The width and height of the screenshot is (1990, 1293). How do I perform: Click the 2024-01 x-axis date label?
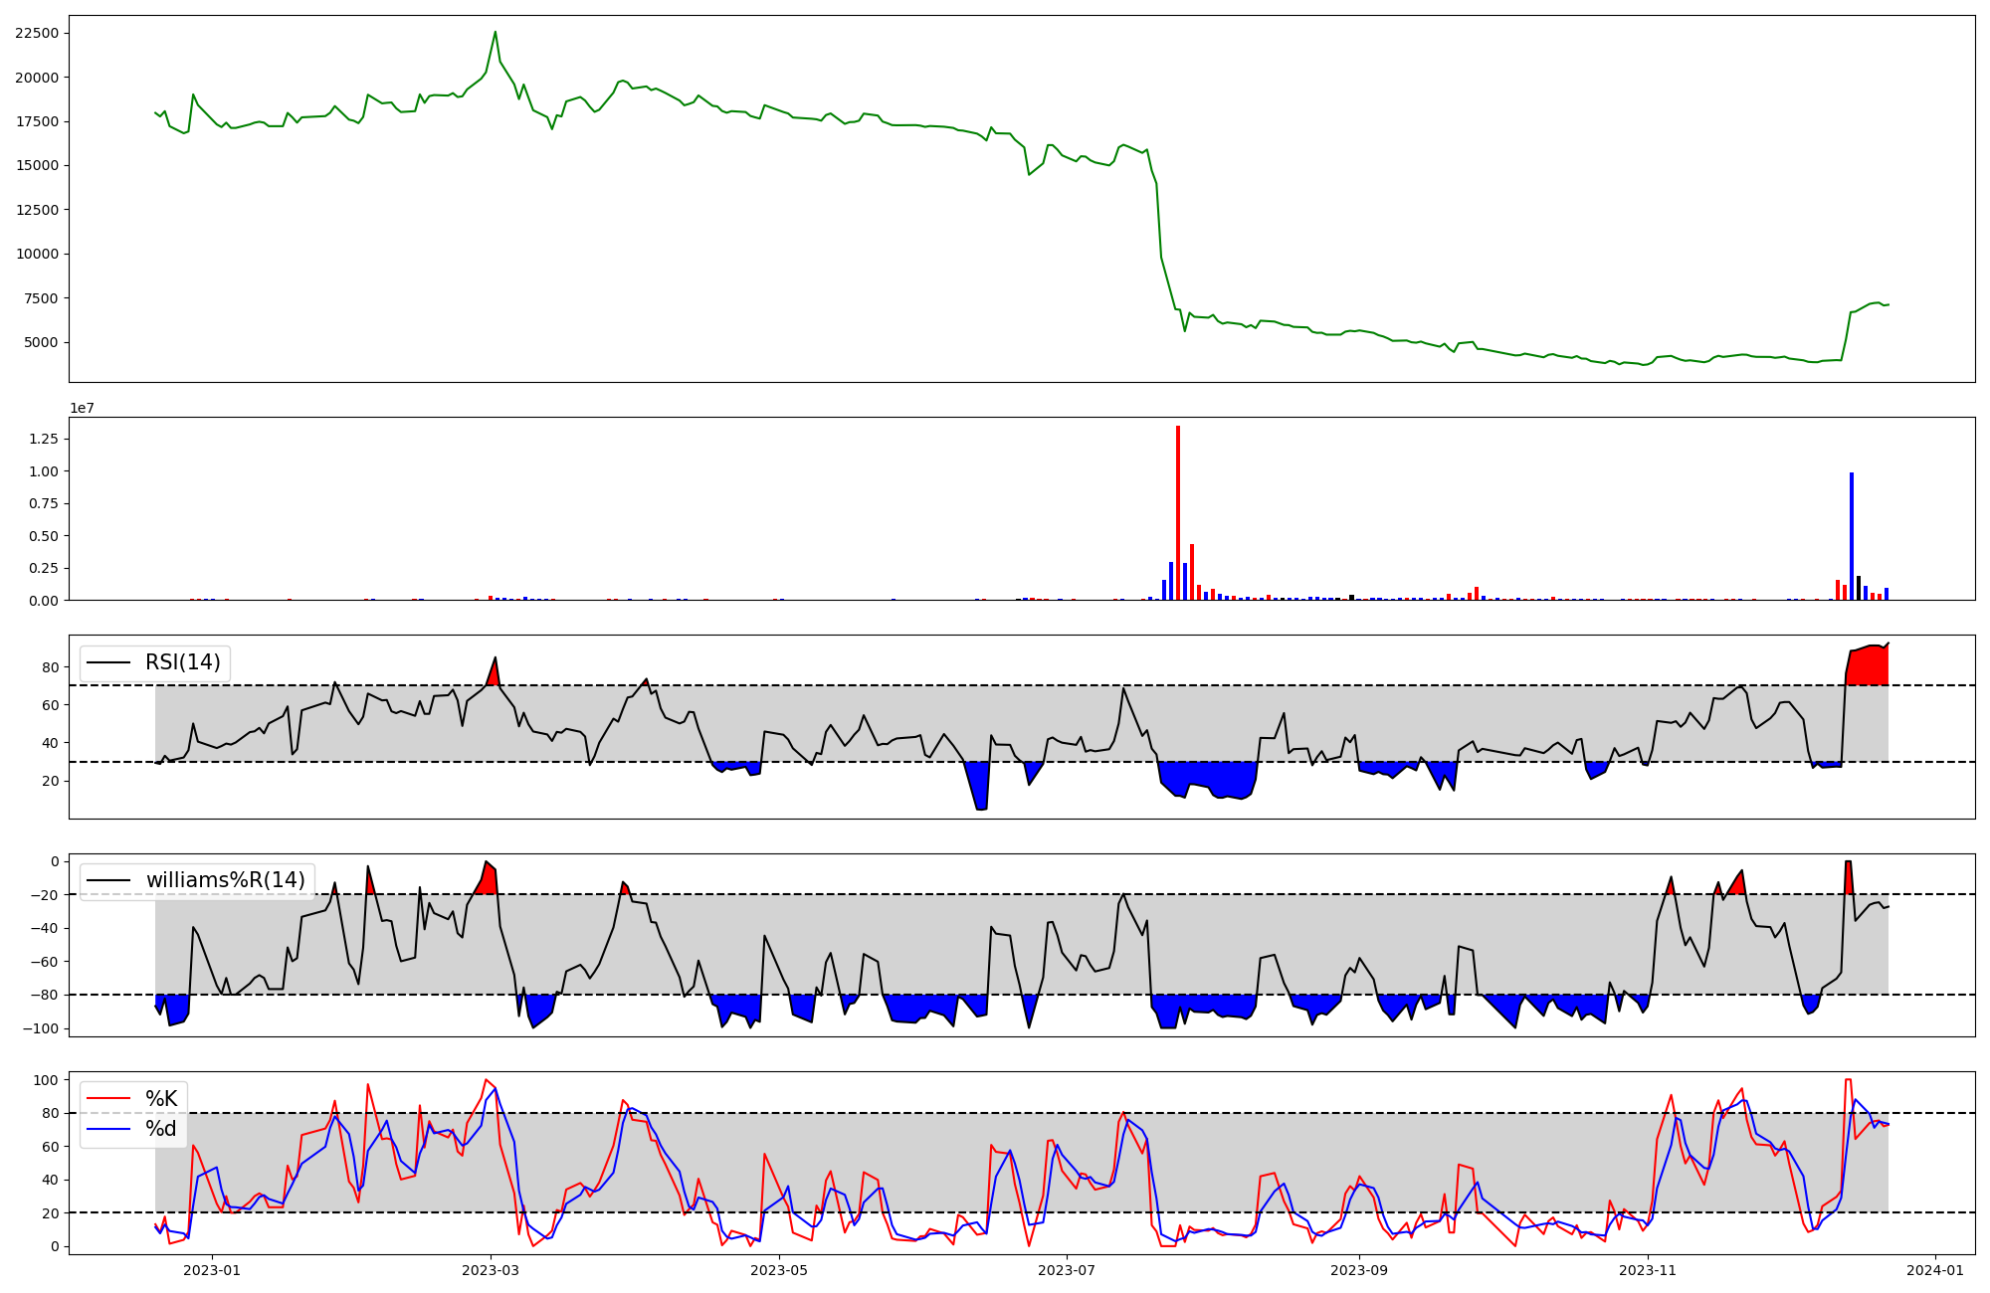pos(1935,1269)
